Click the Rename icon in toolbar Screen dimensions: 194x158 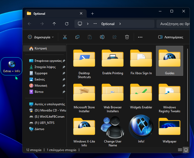(x=102, y=37)
